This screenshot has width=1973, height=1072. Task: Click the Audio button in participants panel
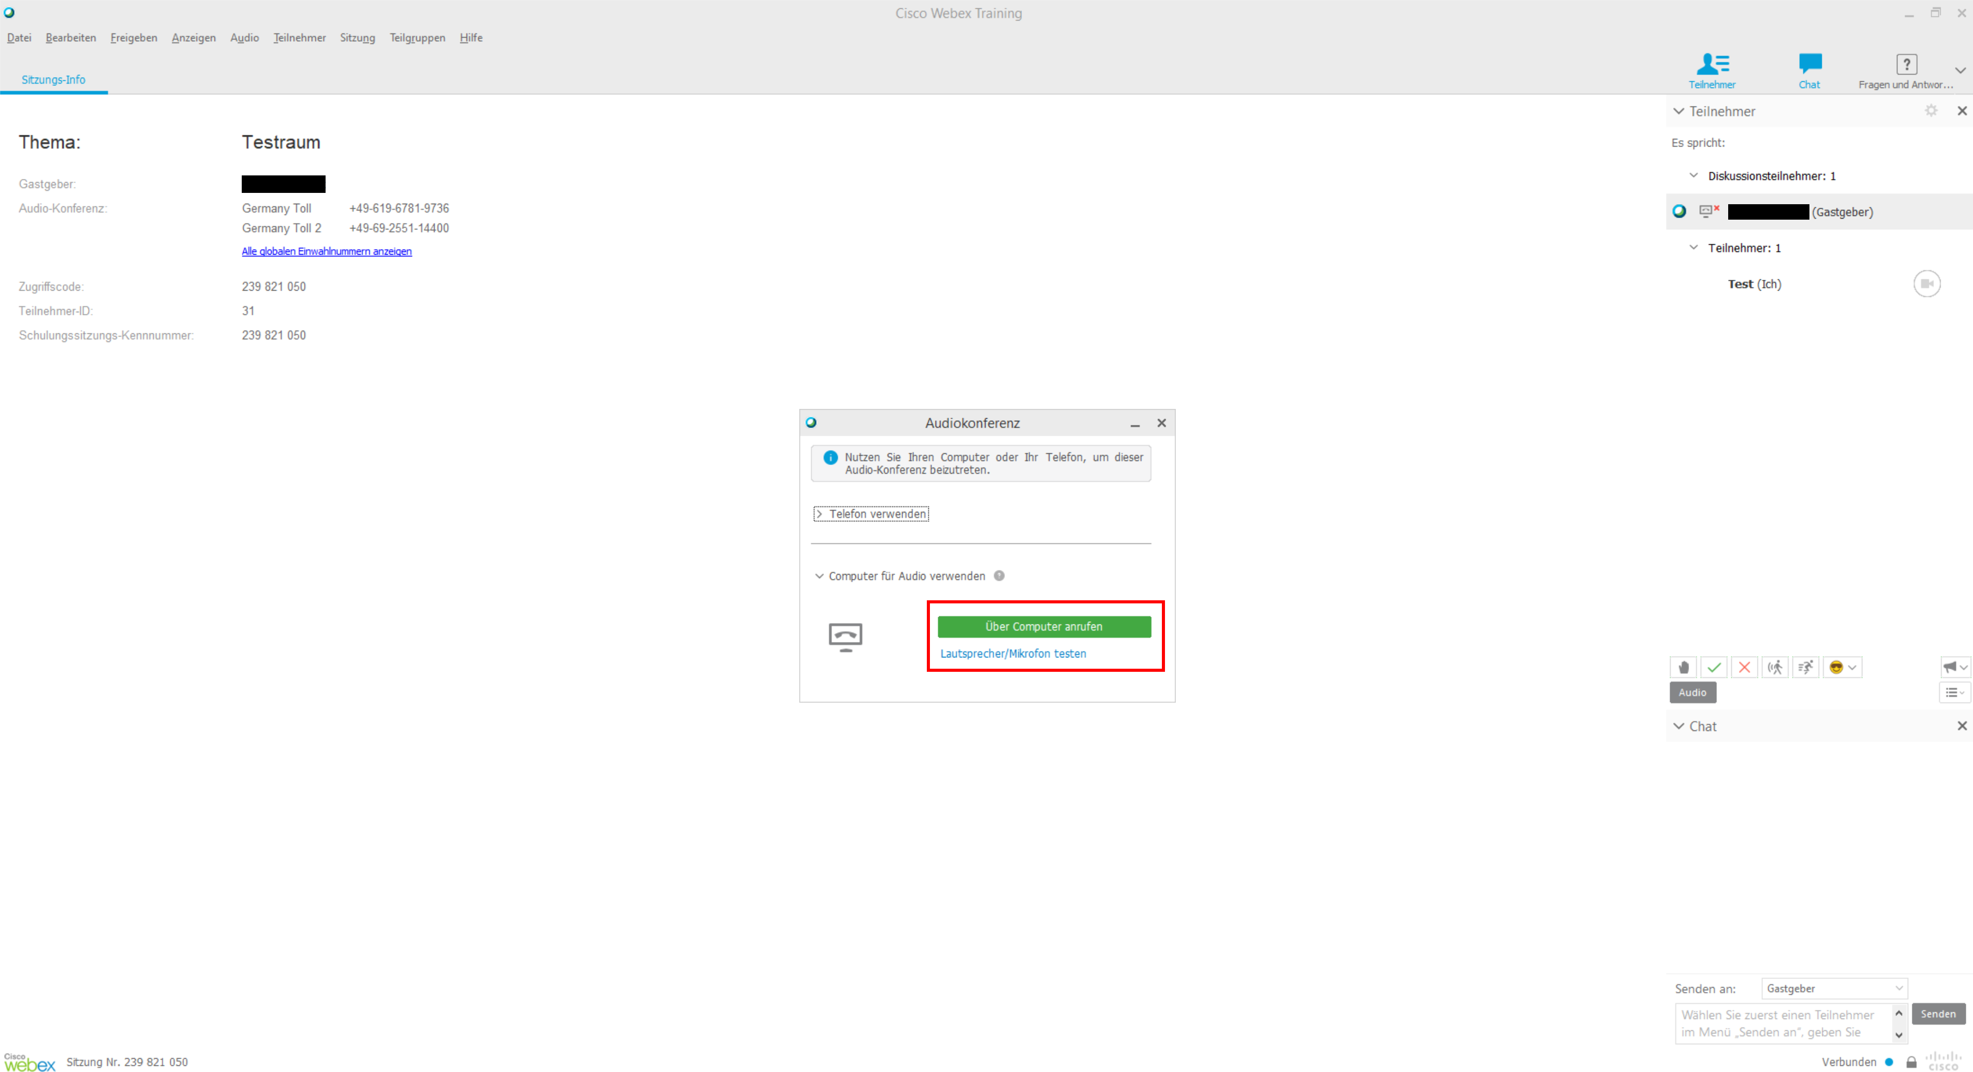[x=1693, y=693]
